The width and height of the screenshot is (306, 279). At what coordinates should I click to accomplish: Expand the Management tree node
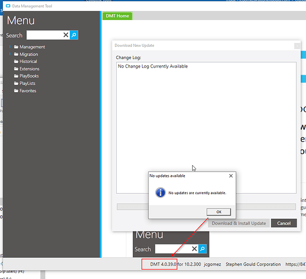pos(10,47)
